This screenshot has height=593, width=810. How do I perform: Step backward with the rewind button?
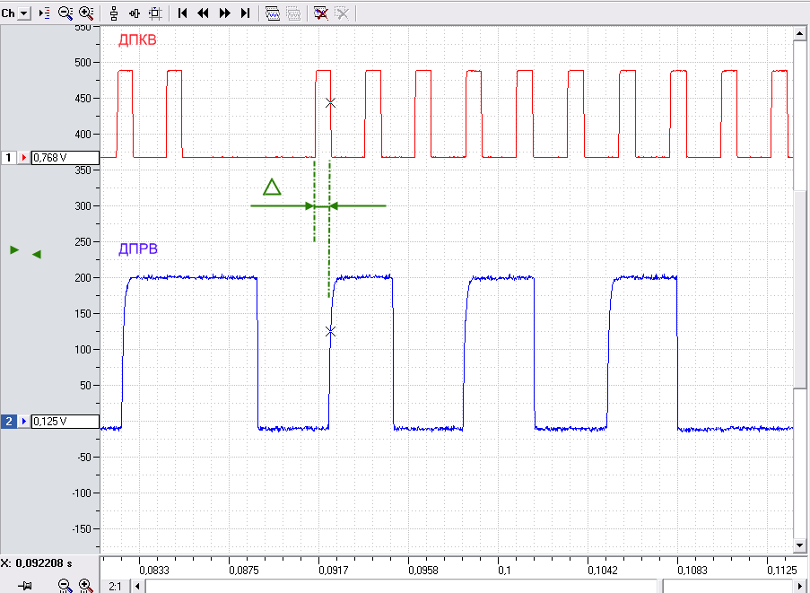click(203, 13)
